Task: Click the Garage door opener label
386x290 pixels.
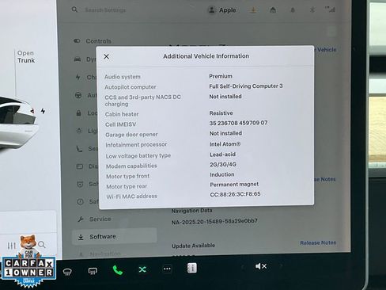Action: click(x=131, y=135)
